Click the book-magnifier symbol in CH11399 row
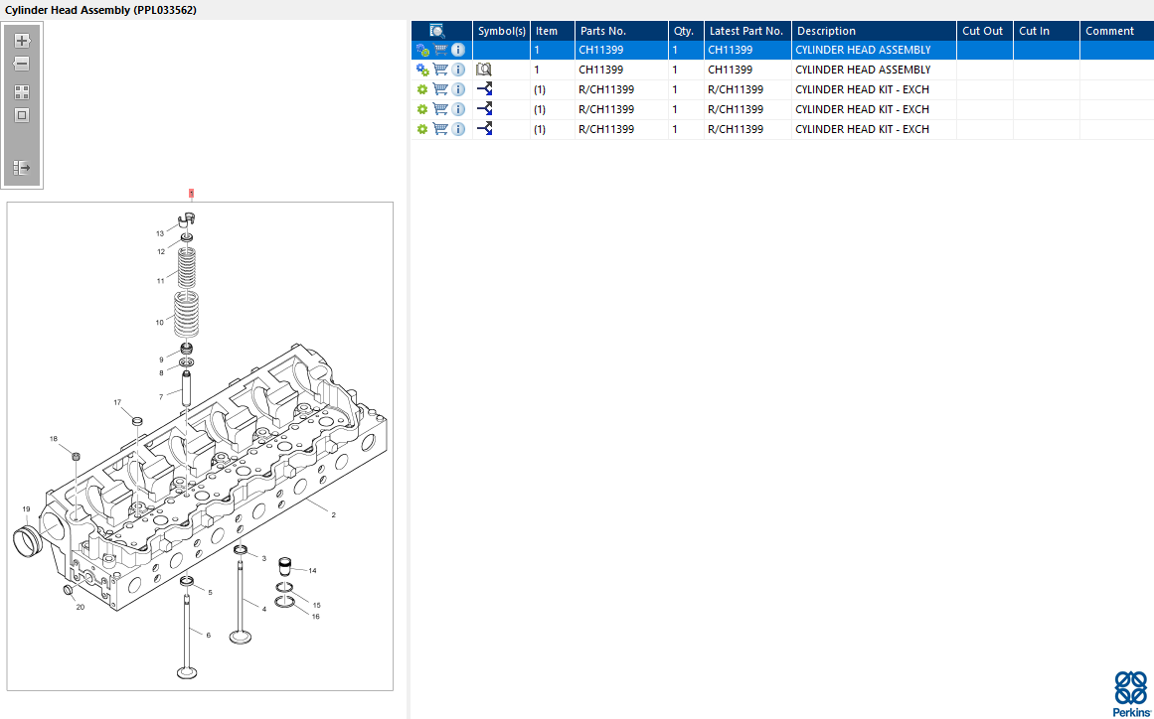The width and height of the screenshot is (1154, 719). 483,70
